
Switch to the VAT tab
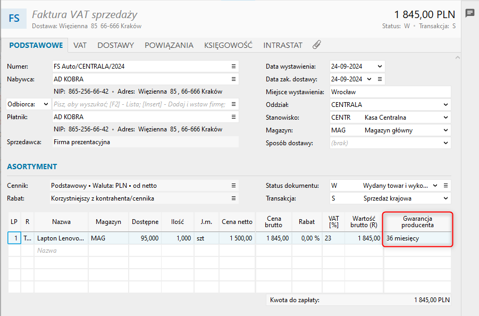(80, 45)
